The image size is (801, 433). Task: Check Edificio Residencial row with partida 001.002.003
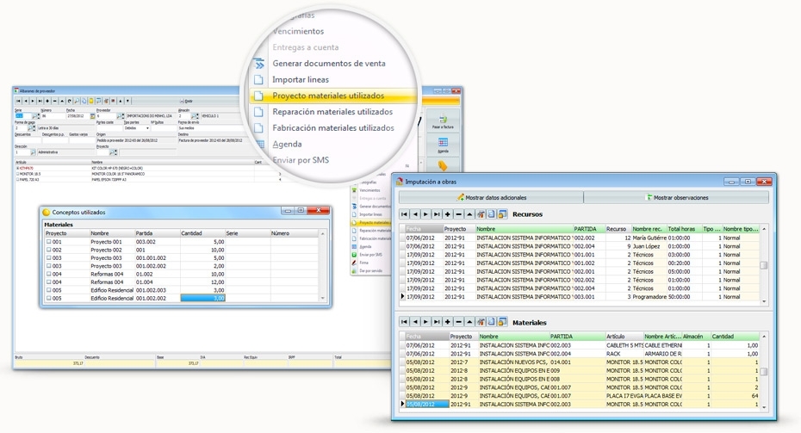[x=49, y=289]
